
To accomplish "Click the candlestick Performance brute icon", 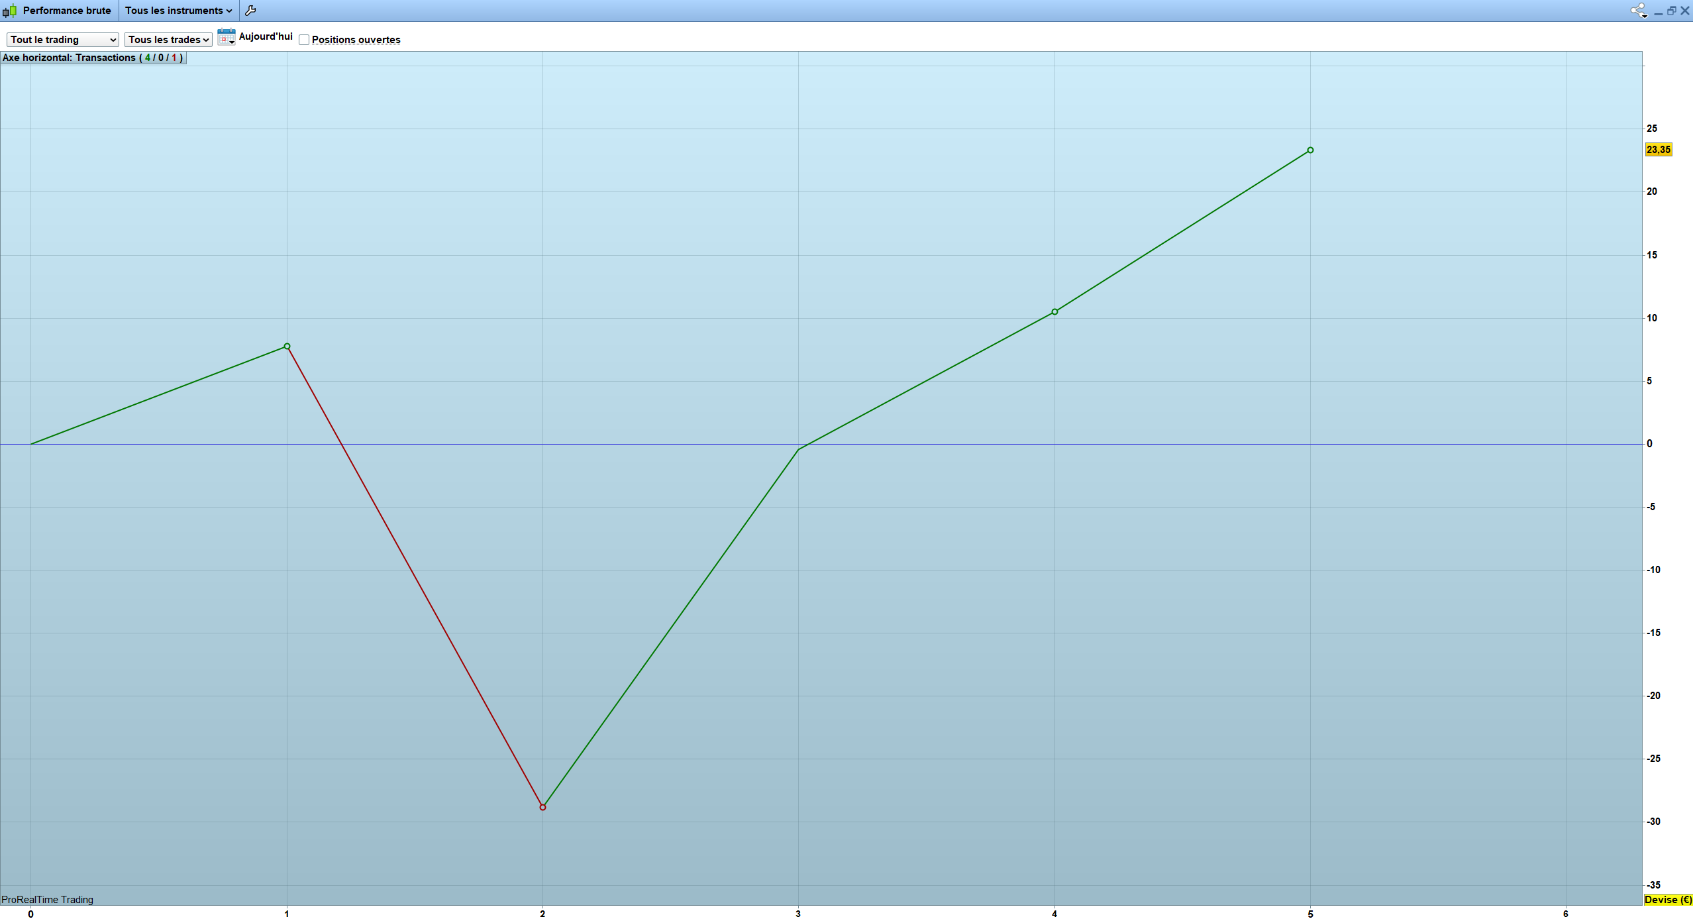I will [9, 11].
